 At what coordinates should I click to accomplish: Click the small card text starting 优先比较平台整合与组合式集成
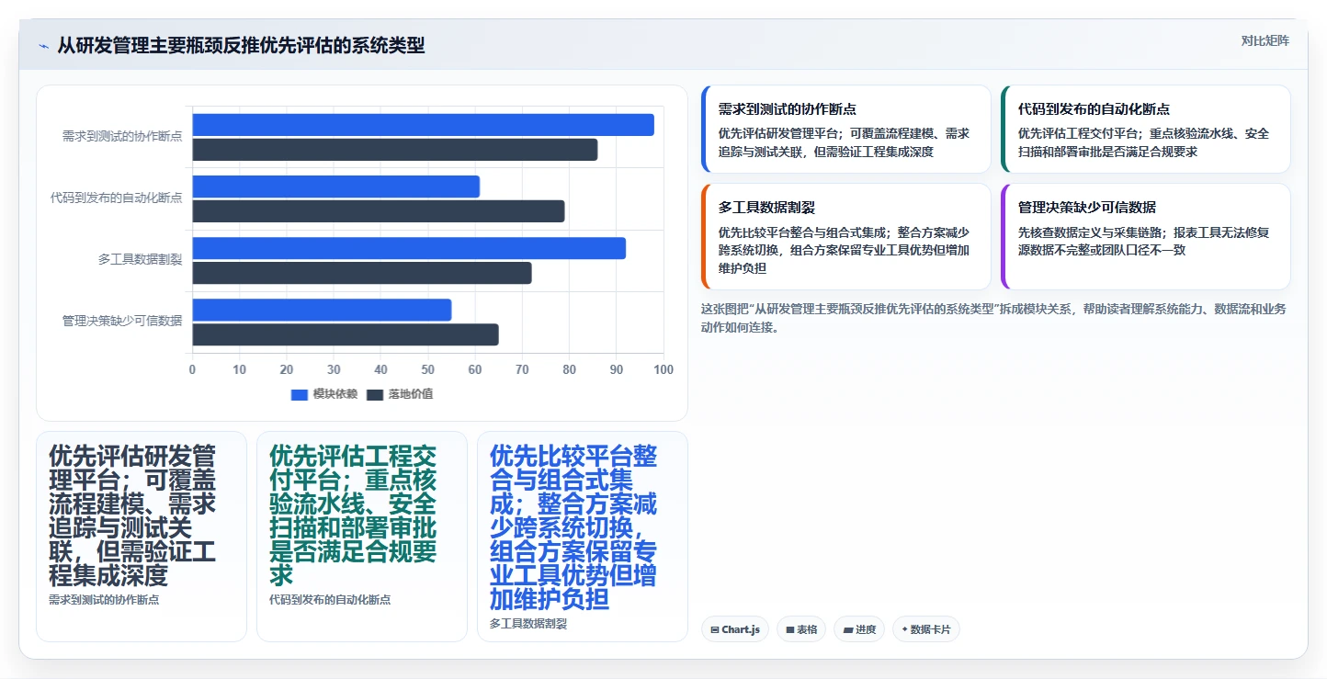[844, 250]
